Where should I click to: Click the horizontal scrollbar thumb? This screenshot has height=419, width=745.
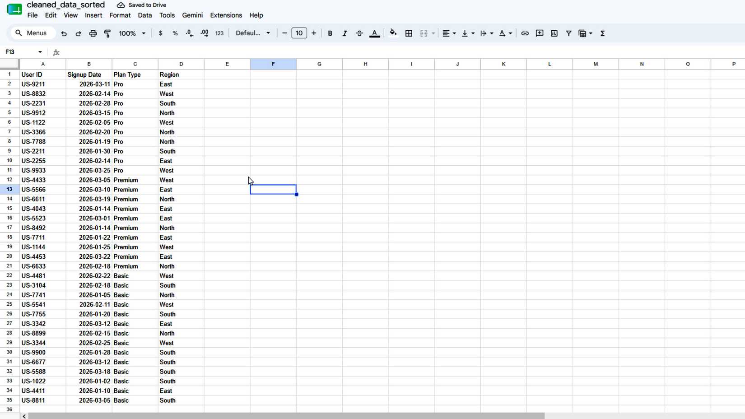[286, 416]
